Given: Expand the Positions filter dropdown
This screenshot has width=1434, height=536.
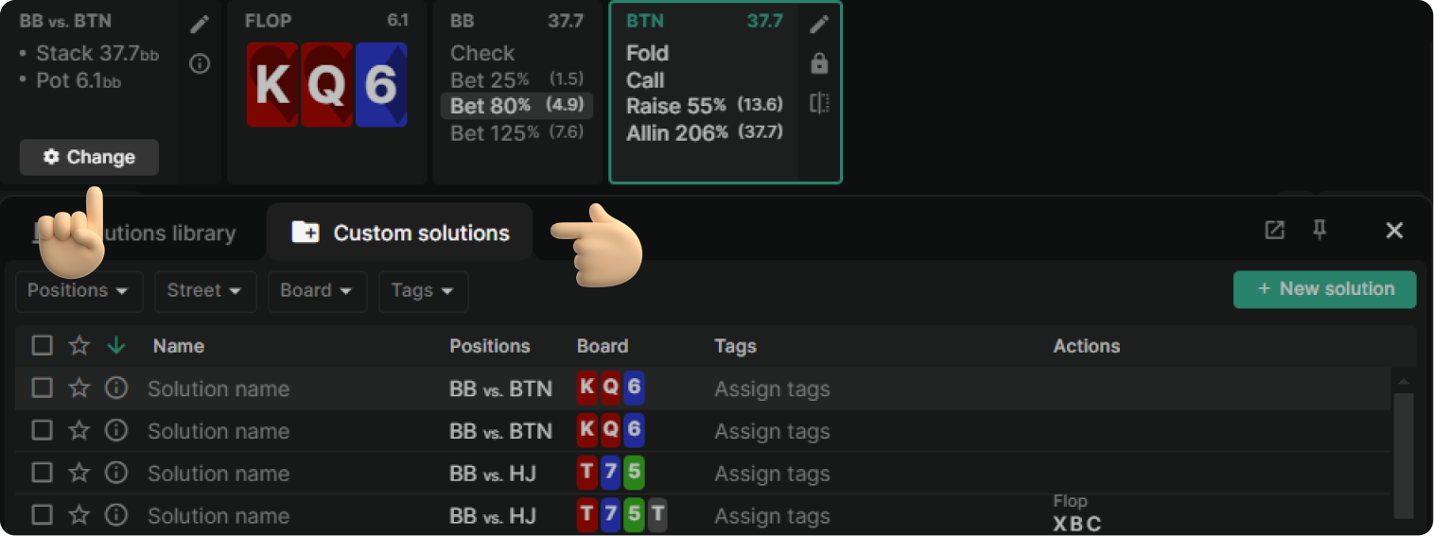Looking at the screenshot, I should click(79, 291).
